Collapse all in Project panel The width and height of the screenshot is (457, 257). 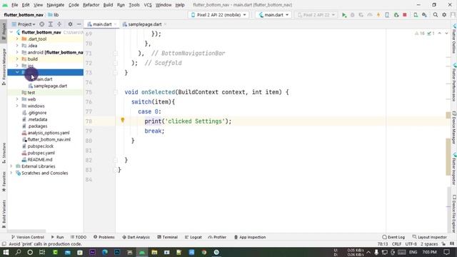pyautogui.click(x=59, y=24)
